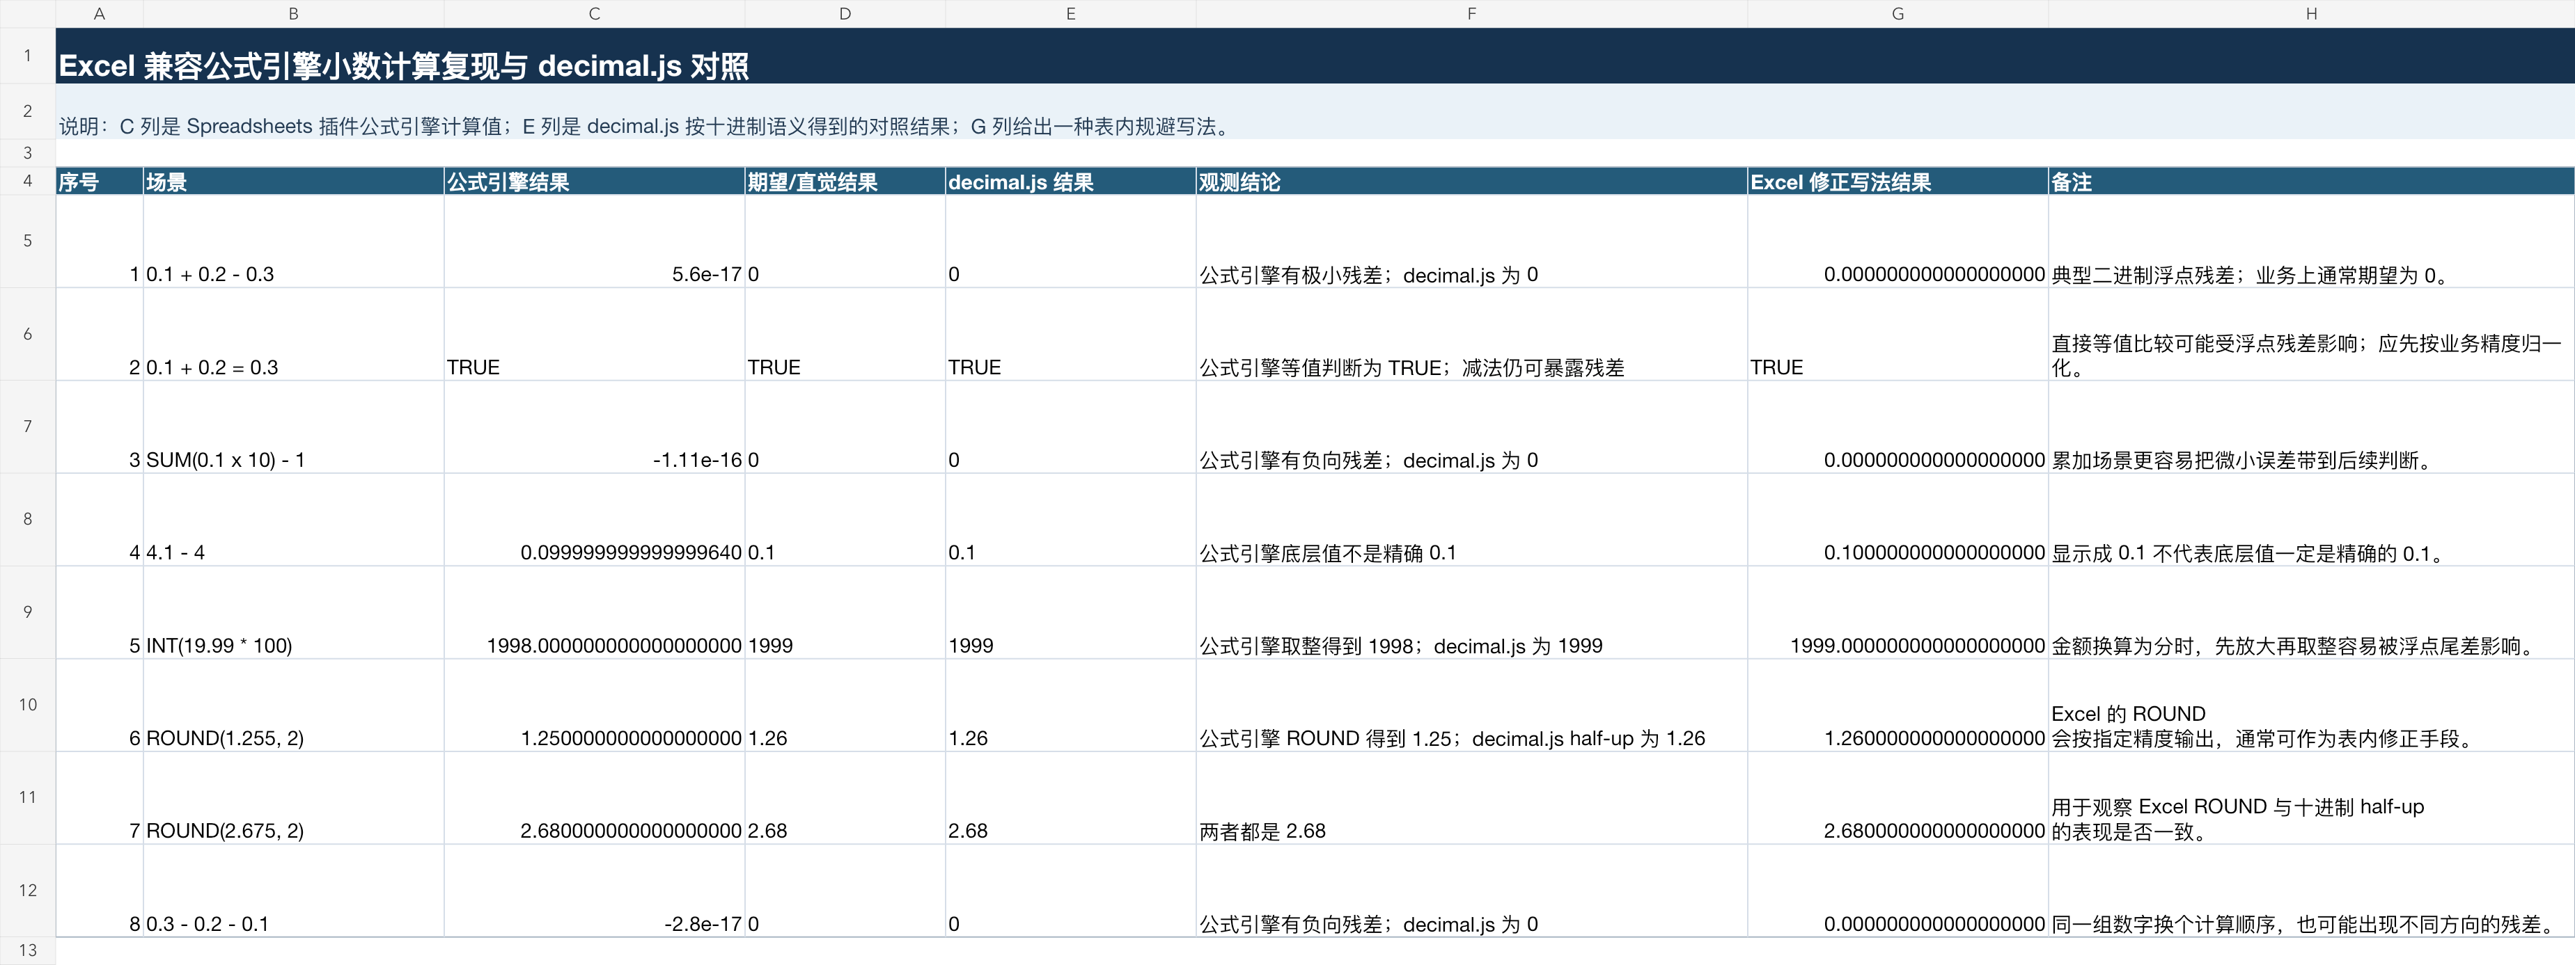Select the cell 1.250000000000000000
Viewport: 2575px width, 965px height.
pos(594,705)
